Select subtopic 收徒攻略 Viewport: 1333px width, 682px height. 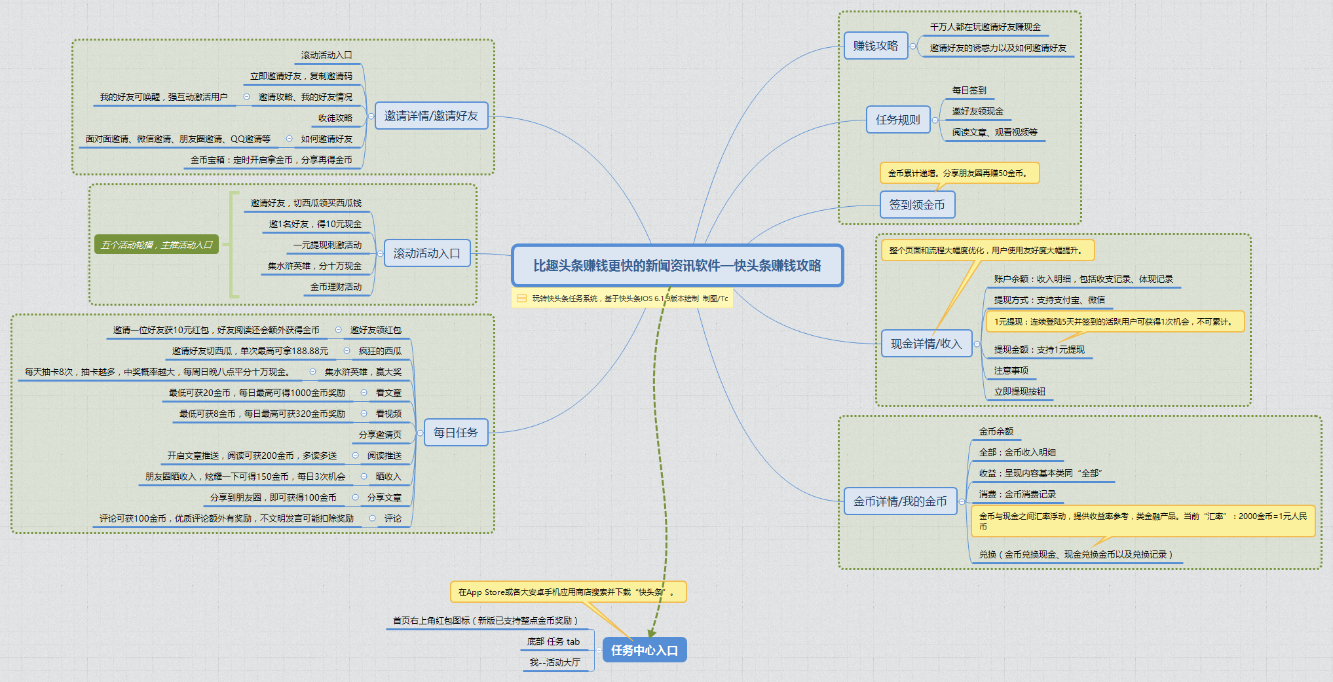(x=335, y=118)
